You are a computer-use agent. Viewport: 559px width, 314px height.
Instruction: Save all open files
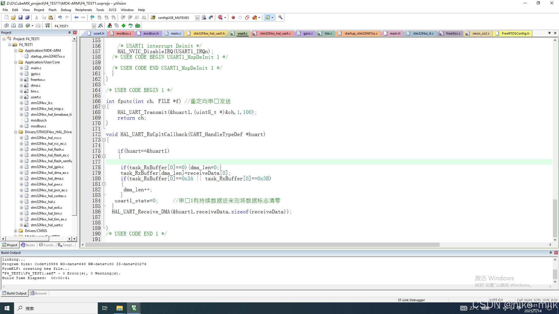pyautogui.click(x=27, y=17)
